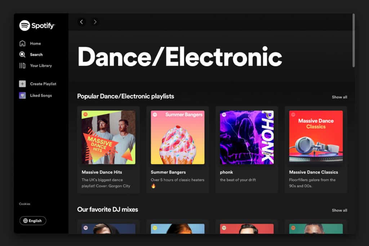Click the Massive Dance Classics title
The height and width of the screenshot is (246, 369).
click(x=314, y=172)
